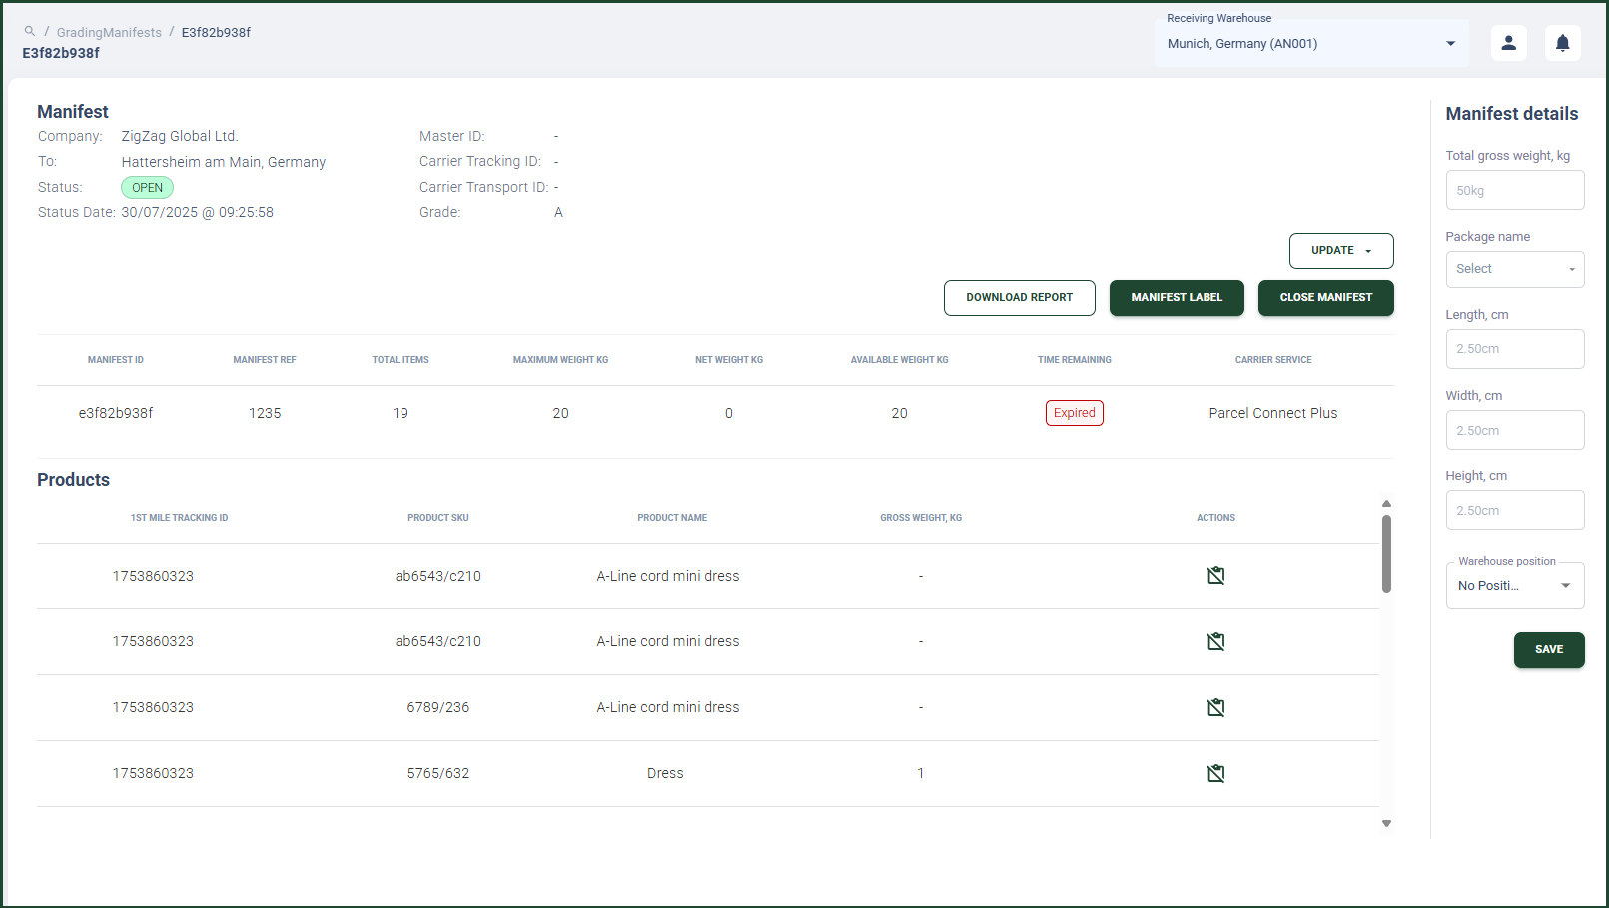Focus Length cm input field
The width and height of the screenshot is (1609, 908).
click(1514, 349)
